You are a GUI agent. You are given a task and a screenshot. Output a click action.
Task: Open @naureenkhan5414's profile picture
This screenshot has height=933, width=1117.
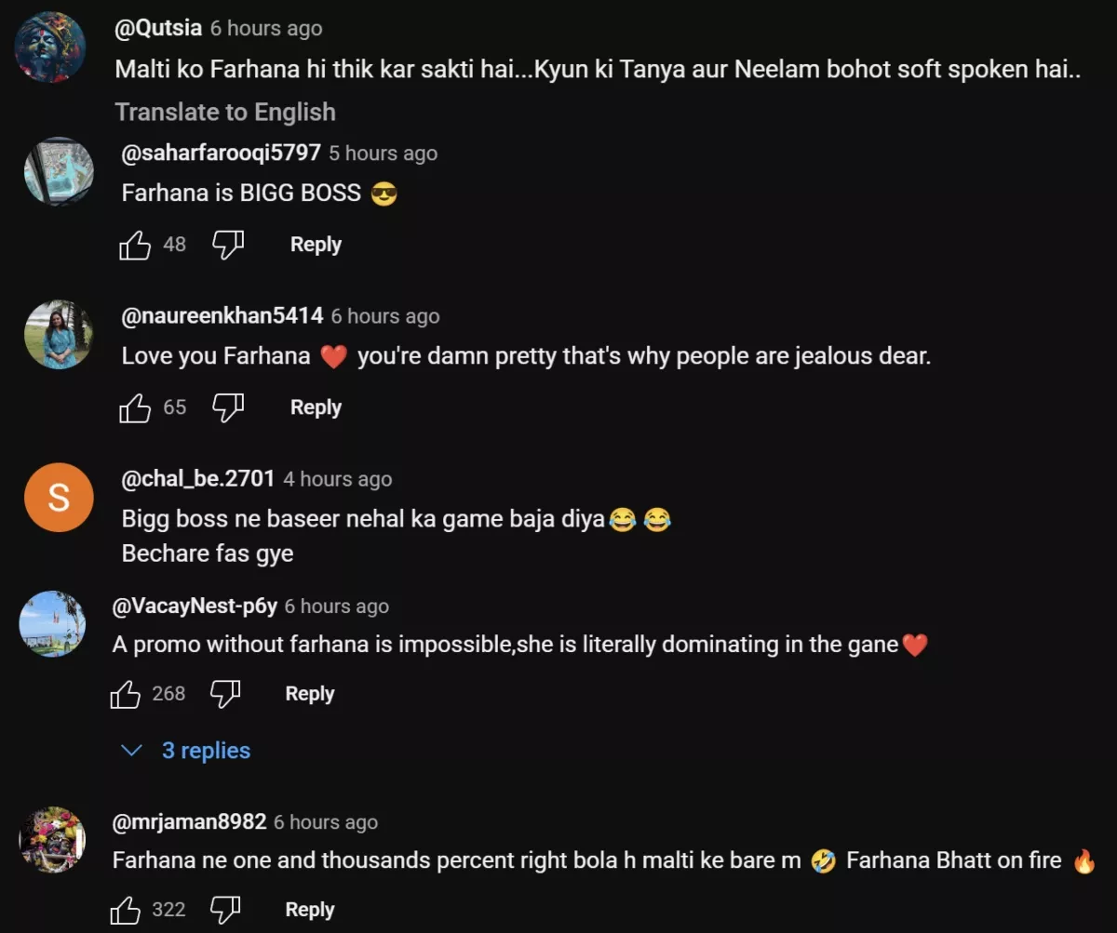pos(59,334)
